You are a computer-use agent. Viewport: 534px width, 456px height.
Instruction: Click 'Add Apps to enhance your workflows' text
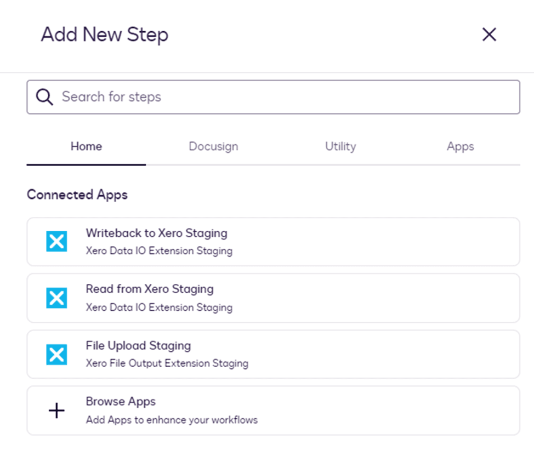172,420
